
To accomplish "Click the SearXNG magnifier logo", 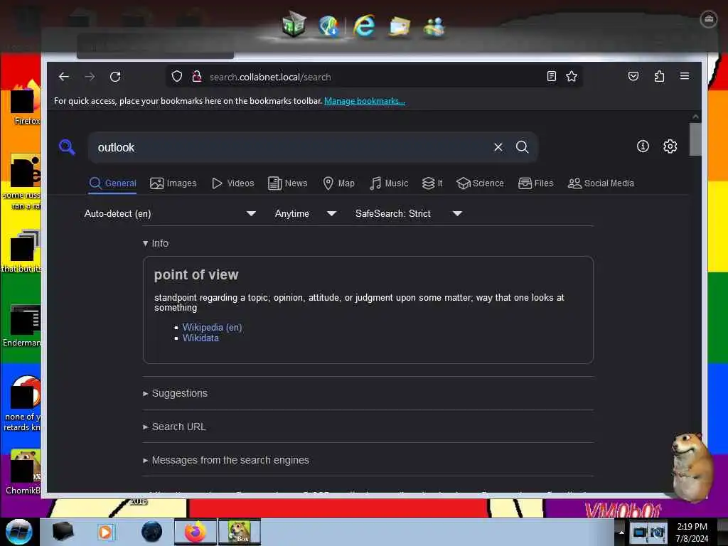I will pos(68,147).
